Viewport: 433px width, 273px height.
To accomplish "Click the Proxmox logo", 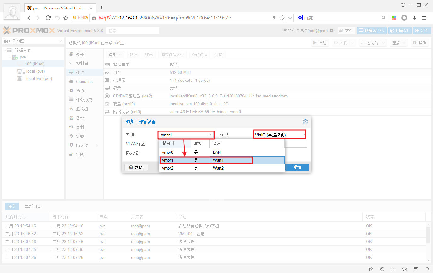I will pos(29,31).
